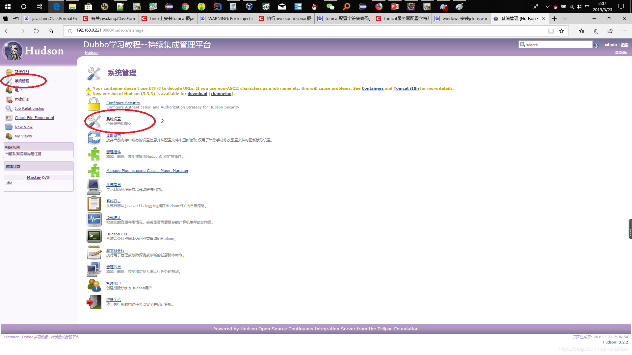
Task: Open Chrome from the taskbar
Action: point(185,7)
